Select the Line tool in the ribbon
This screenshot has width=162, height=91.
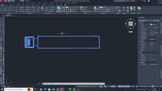point(2,8)
